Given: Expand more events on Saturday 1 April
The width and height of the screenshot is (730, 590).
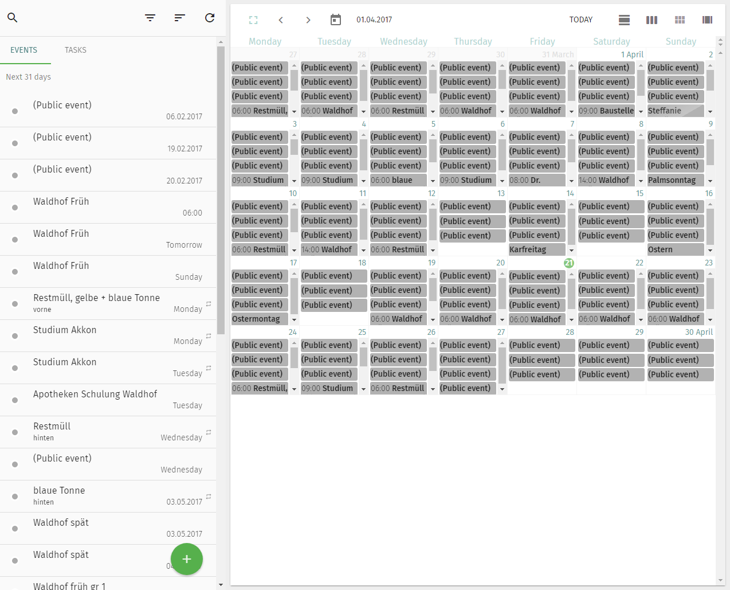Looking at the screenshot, I should 641,112.
